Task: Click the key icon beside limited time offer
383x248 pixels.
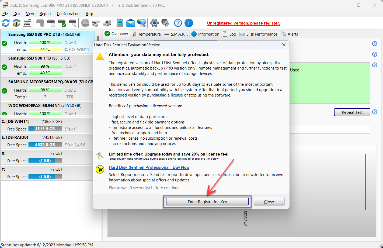Action: pyautogui.click(x=100, y=156)
